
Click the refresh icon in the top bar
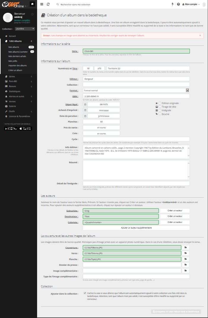(x=48, y=4)
